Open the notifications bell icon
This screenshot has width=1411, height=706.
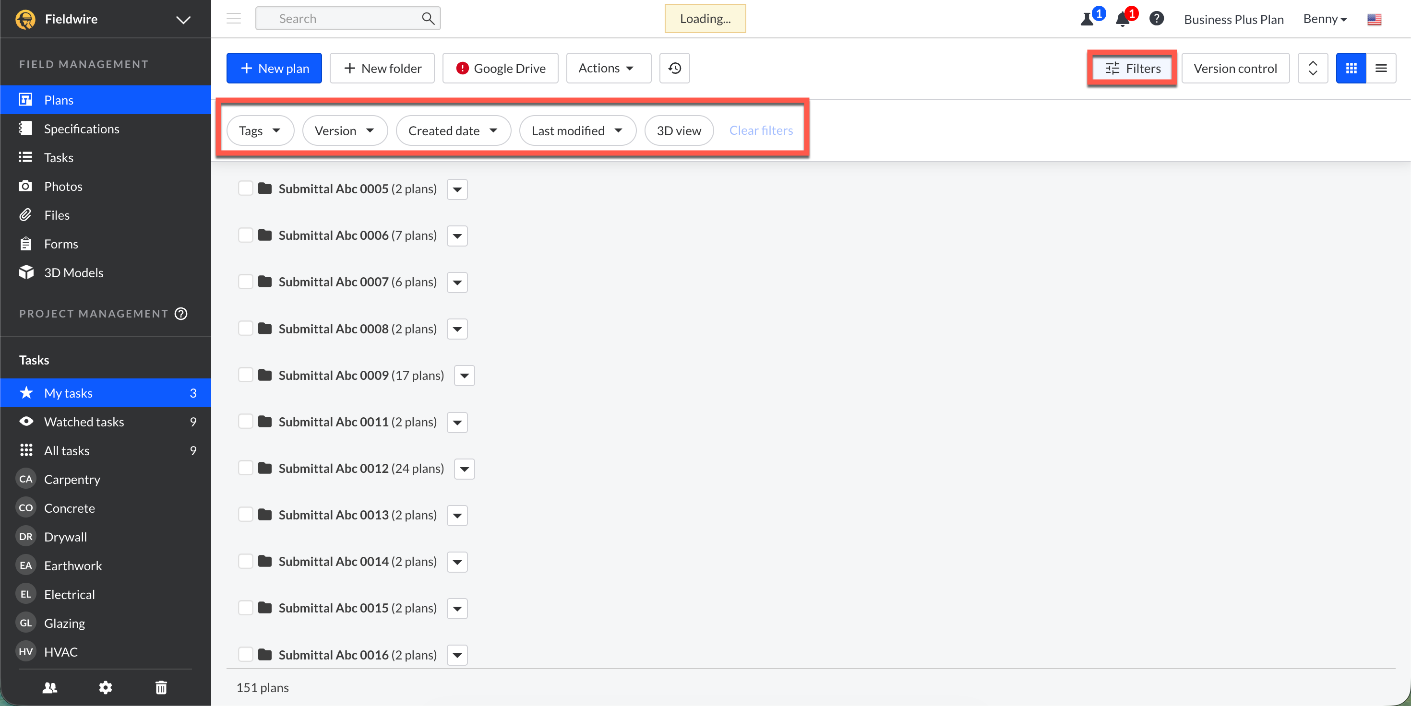(1123, 19)
